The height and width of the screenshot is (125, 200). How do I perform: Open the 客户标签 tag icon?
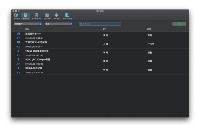tap(56, 15)
